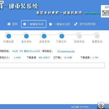Click the Windows logo icon on 一键重装系统
109x109 pixels.
[25, 24]
